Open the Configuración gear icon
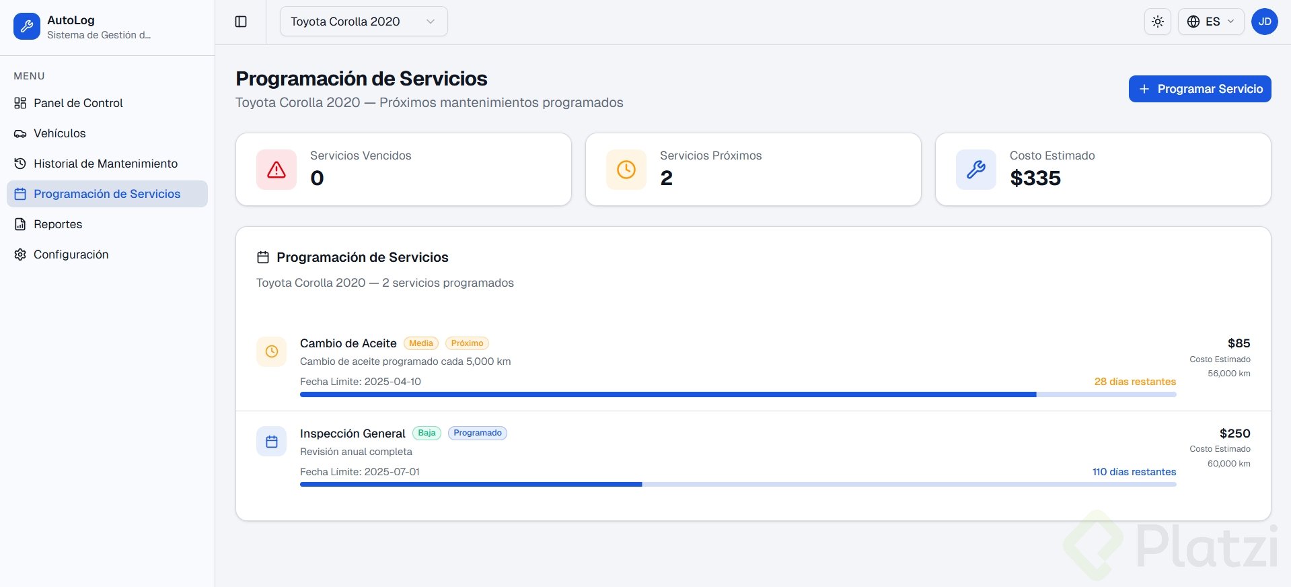1291x587 pixels. 20,254
